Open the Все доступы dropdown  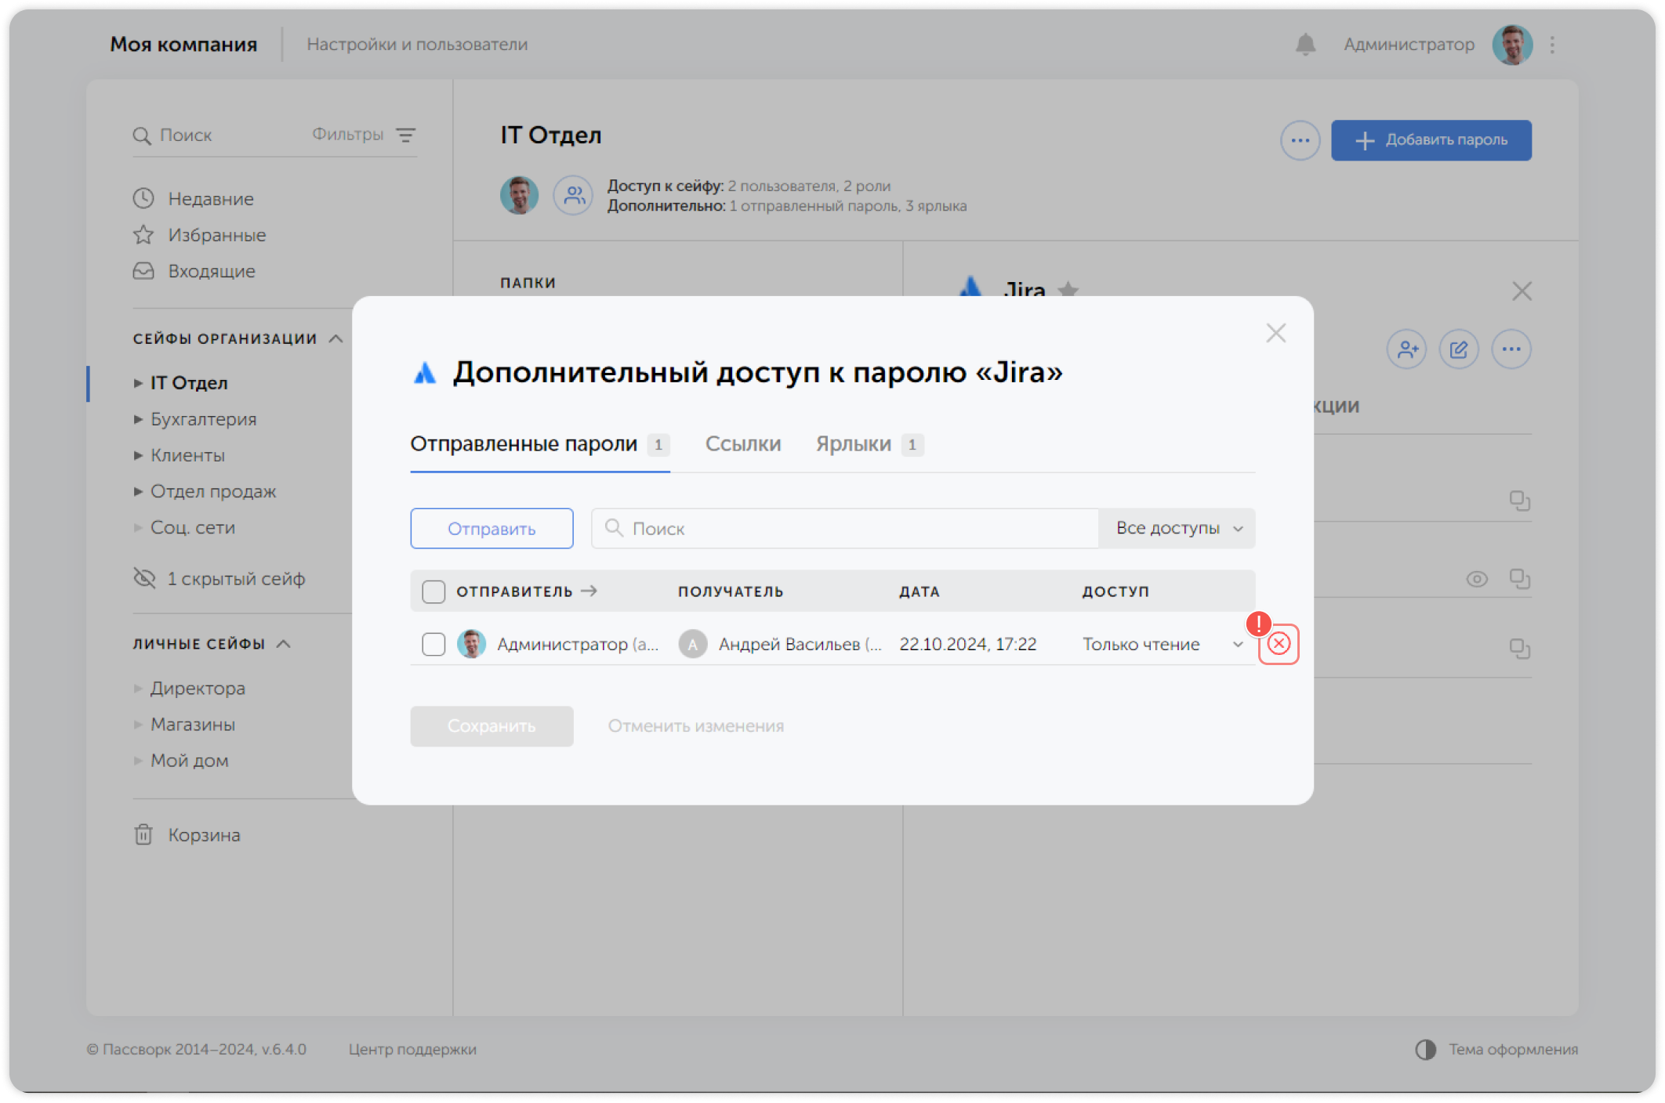(x=1175, y=528)
